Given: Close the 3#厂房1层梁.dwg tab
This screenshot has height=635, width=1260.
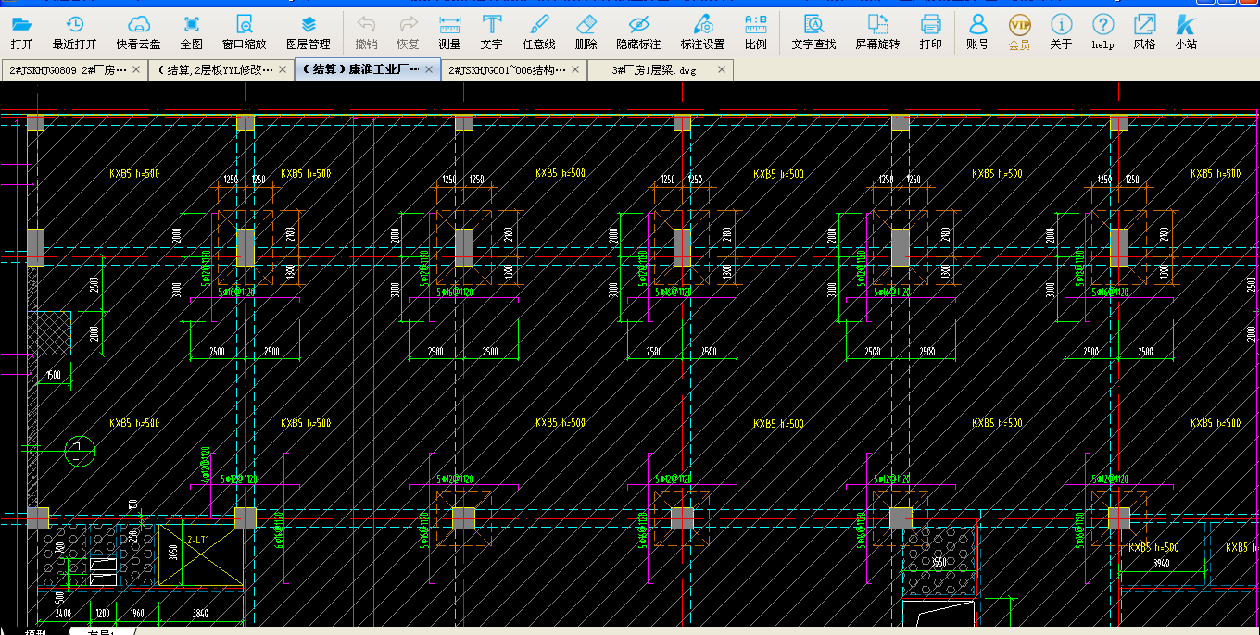Looking at the screenshot, I should coord(722,70).
